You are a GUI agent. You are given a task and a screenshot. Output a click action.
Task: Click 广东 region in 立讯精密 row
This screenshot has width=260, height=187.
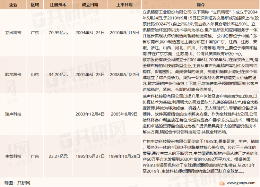click(35, 33)
